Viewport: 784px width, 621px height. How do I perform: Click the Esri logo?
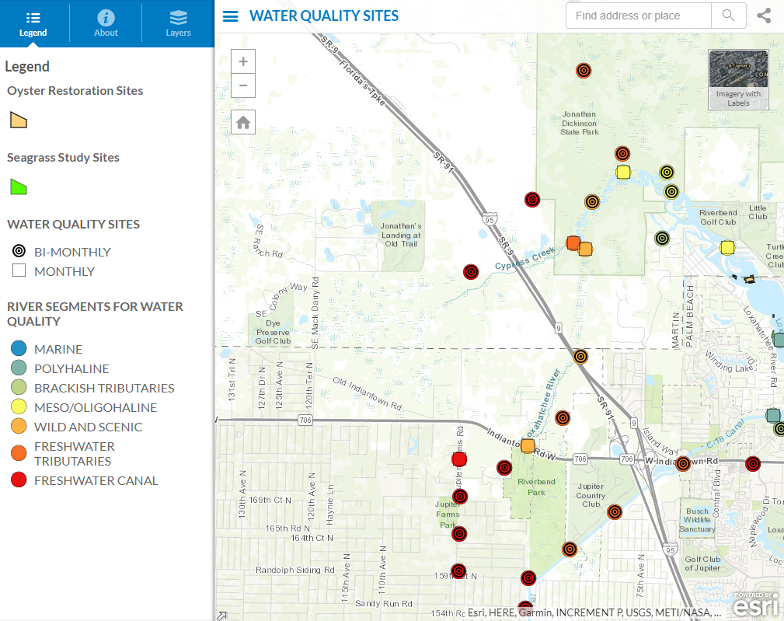click(755, 604)
